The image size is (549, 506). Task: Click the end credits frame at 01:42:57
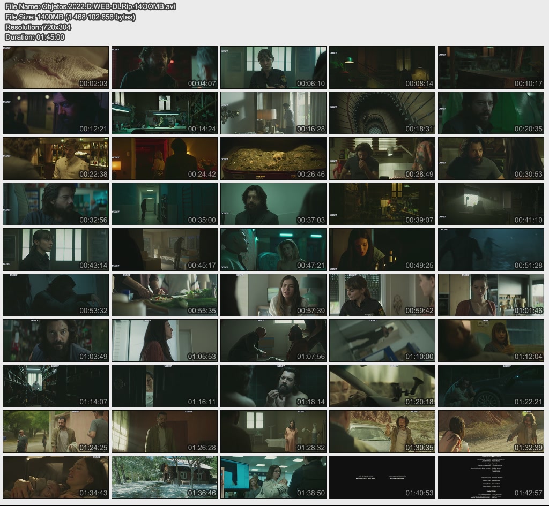click(491, 477)
